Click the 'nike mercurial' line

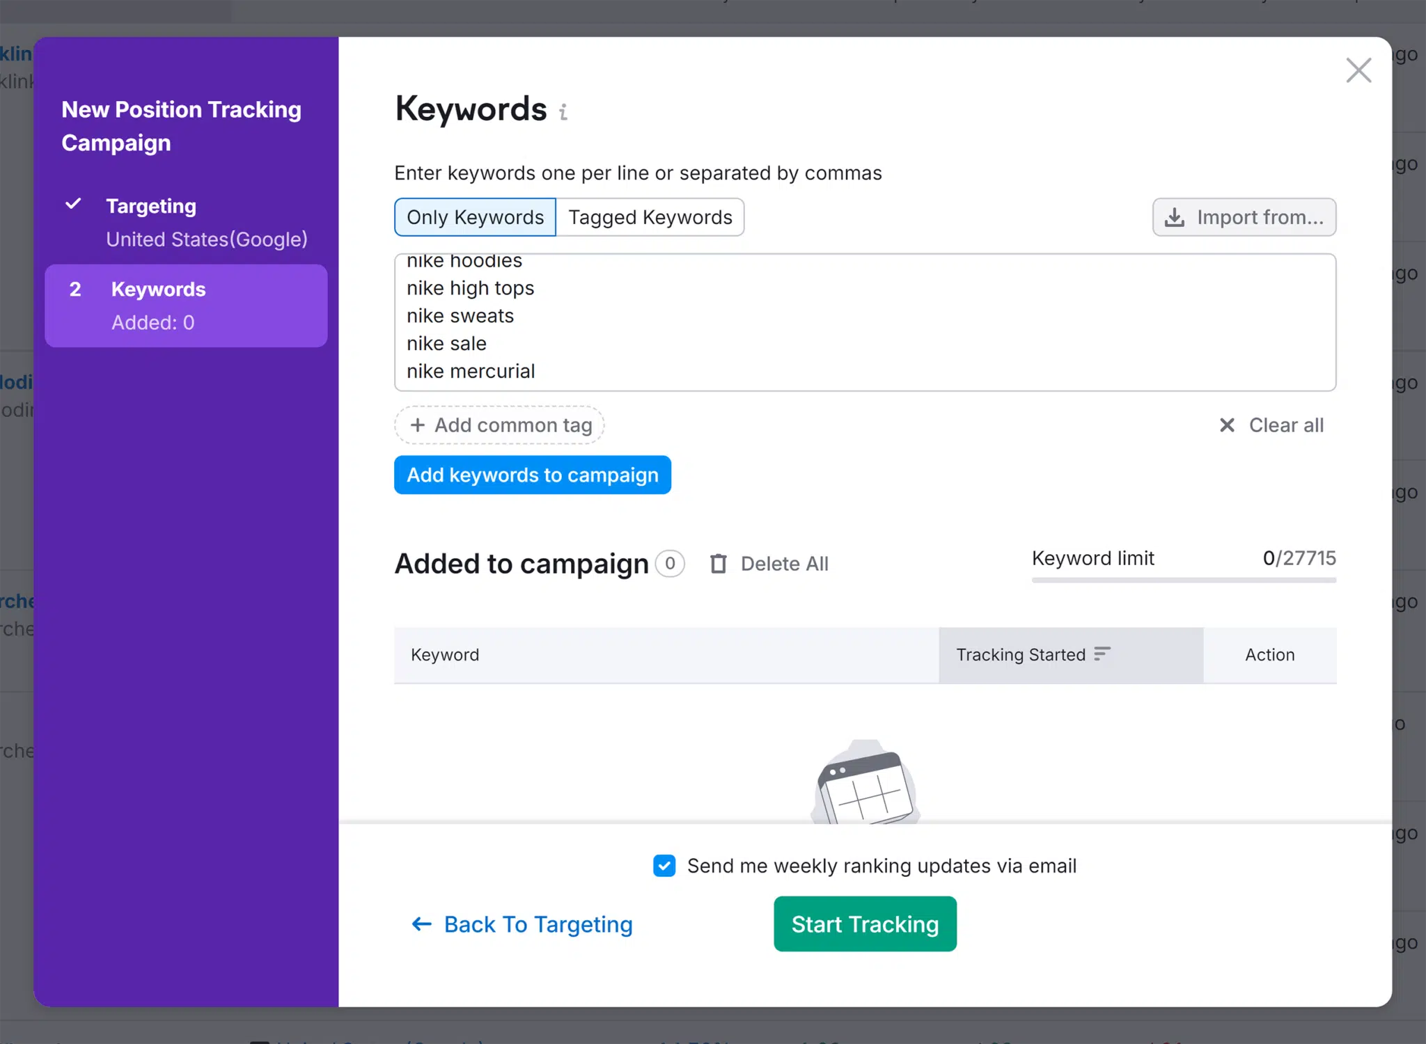[471, 372]
